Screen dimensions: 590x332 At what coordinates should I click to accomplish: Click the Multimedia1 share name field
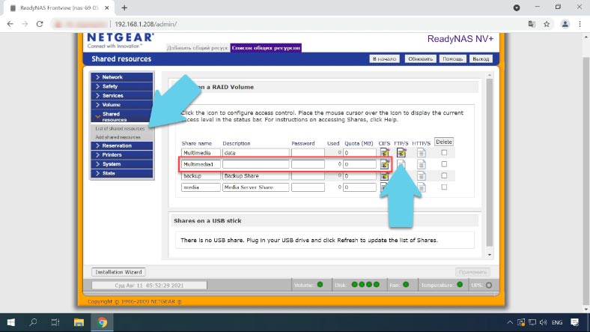[x=201, y=164]
